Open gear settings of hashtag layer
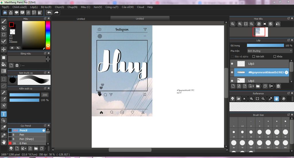Viewport: 294px width, 158px height. 286,72
